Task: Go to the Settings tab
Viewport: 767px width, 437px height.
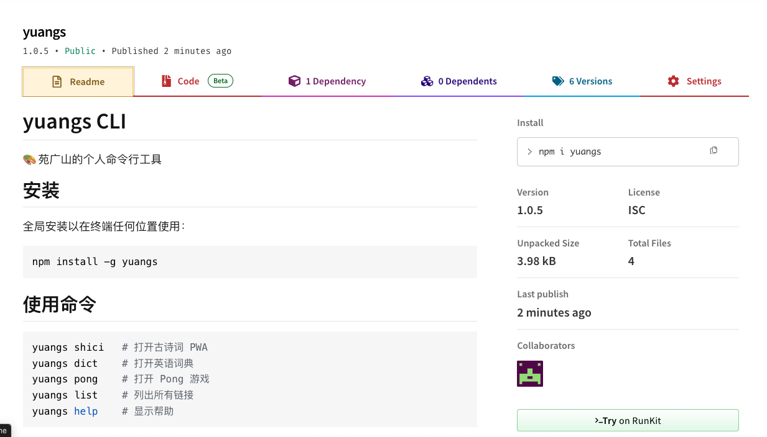Action: (703, 81)
